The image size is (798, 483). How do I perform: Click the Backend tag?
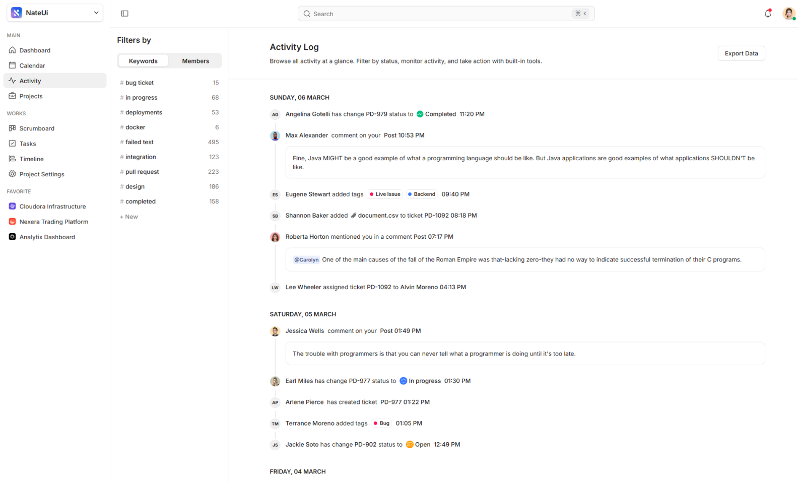click(x=421, y=194)
